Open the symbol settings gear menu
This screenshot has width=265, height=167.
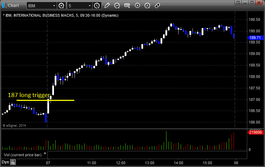click(x=61, y=6)
